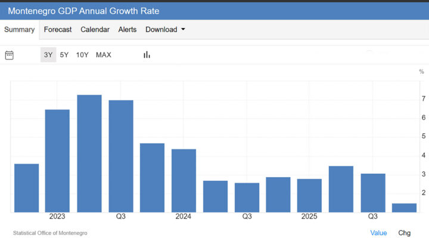429x238 pixels.
Task: Switch to the Forecast tab
Action: pyautogui.click(x=58, y=29)
